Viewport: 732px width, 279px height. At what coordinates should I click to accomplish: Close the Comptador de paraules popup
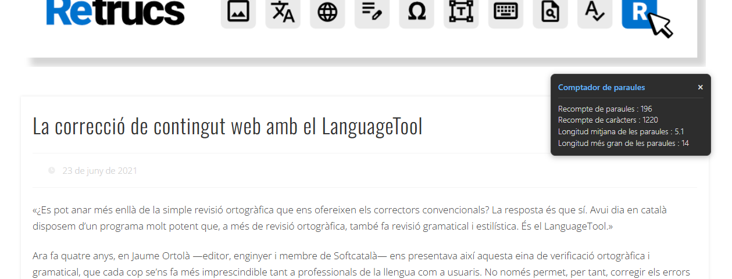(x=700, y=87)
